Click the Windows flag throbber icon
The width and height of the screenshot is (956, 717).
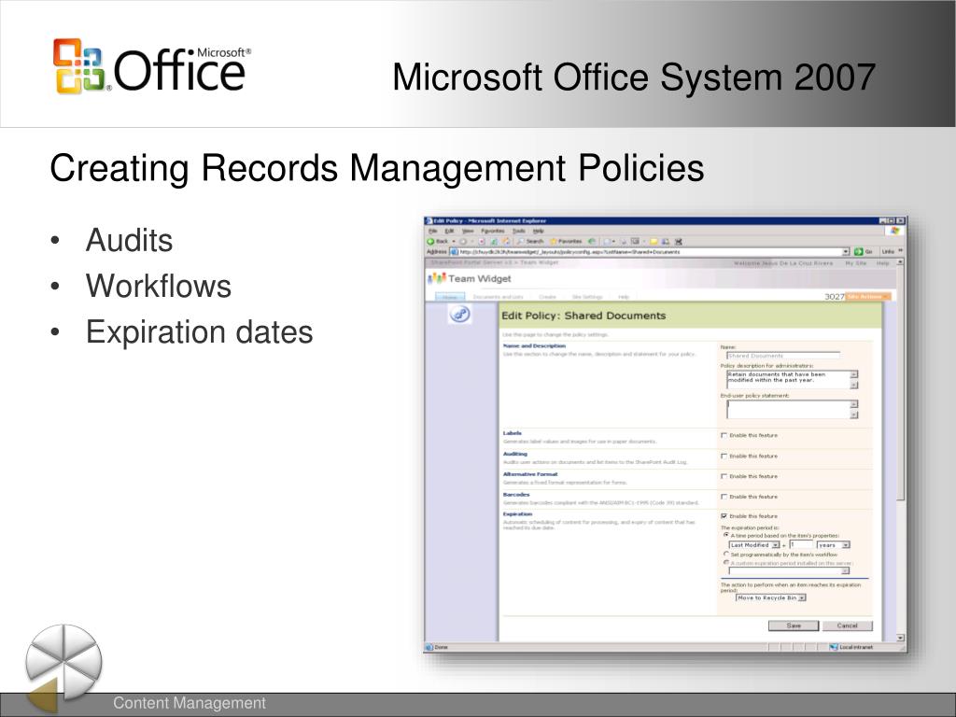click(895, 231)
